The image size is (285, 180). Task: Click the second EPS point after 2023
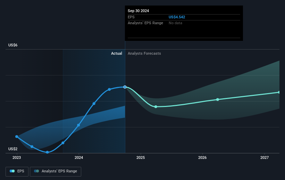click(x=32, y=146)
